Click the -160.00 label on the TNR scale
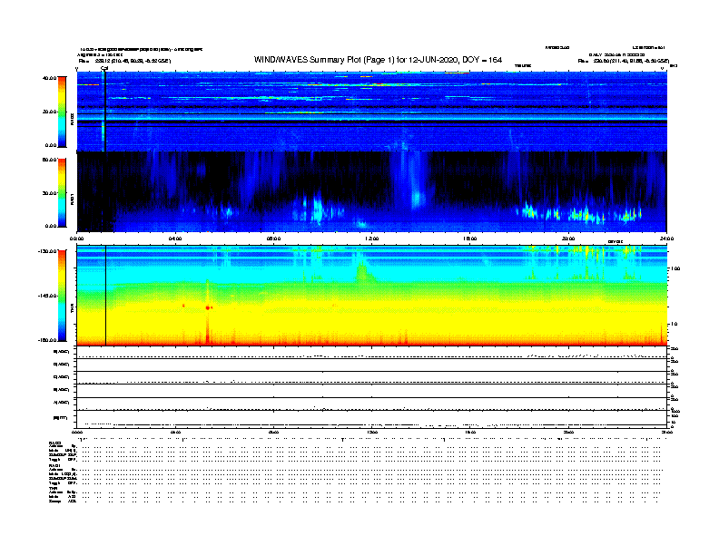The width and height of the screenshot is (719, 555). coord(47,340)
